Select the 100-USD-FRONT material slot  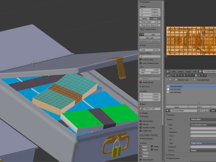(191, 86)
